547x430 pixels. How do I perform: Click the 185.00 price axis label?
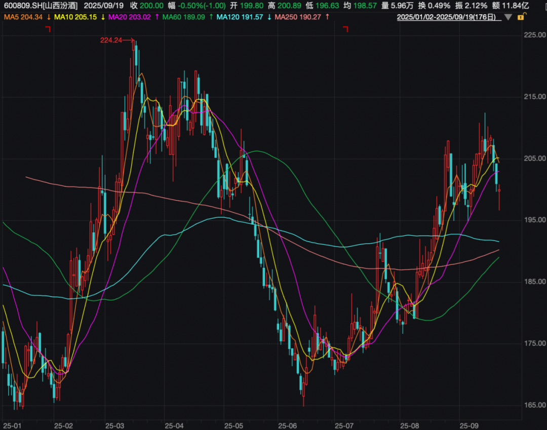(535, 282)
